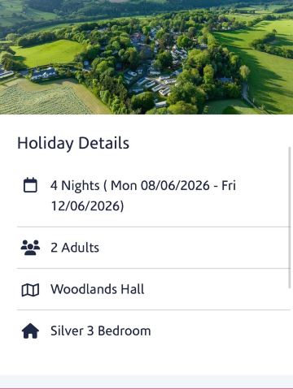Image resolution: width=293 pixels, height=389 pixels.
Task: Tap the grey footer bar below the details
Action: point(146,382)
